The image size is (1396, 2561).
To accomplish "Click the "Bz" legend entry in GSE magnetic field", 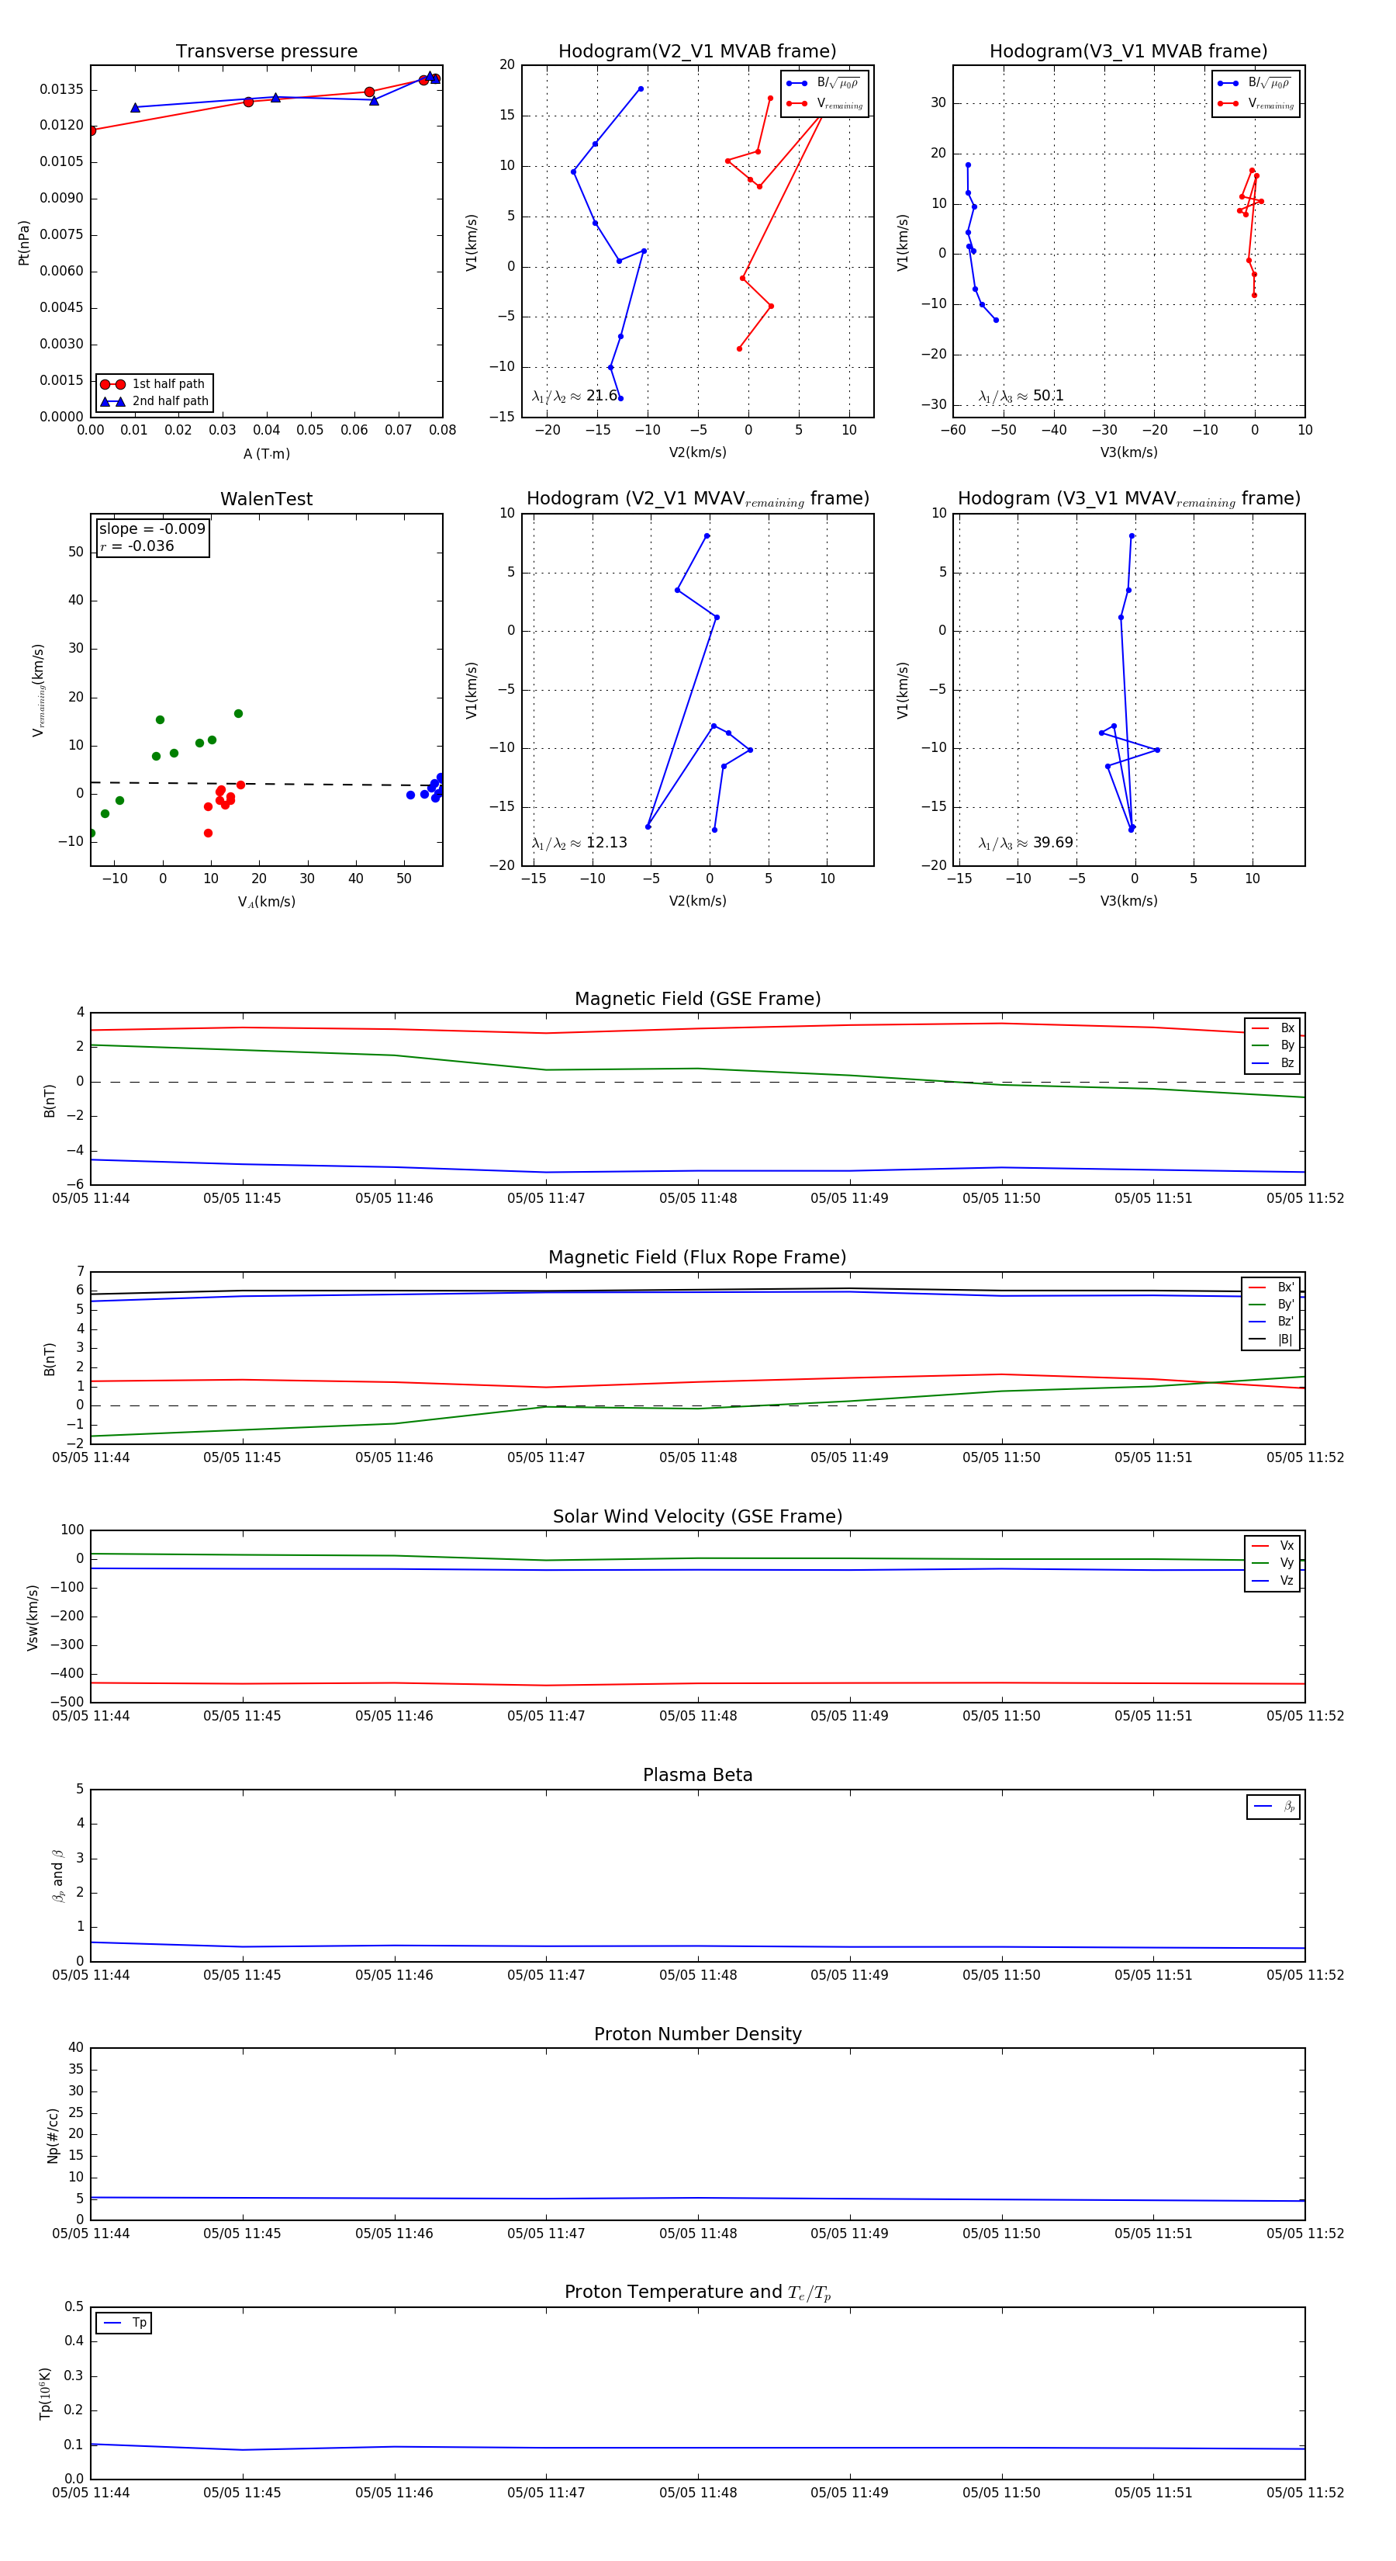I will coord(1273,1062).
